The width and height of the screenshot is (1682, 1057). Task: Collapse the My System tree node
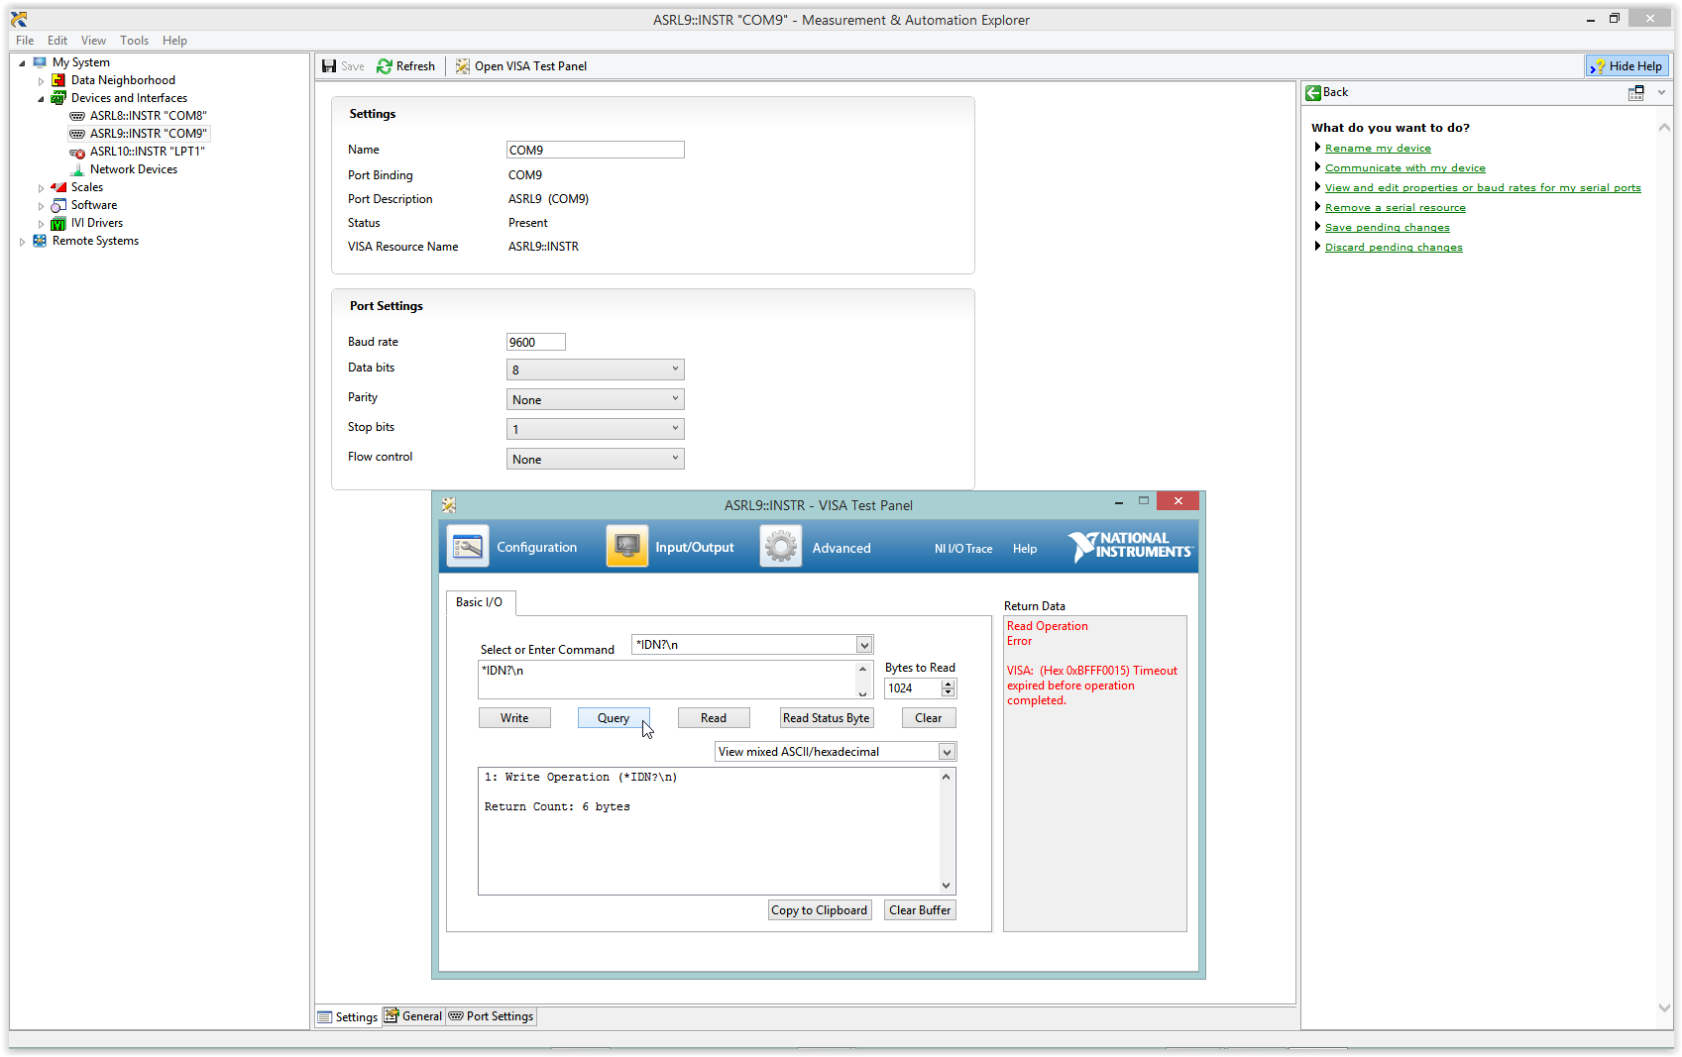pyautogui.click(x=22, y=62)
